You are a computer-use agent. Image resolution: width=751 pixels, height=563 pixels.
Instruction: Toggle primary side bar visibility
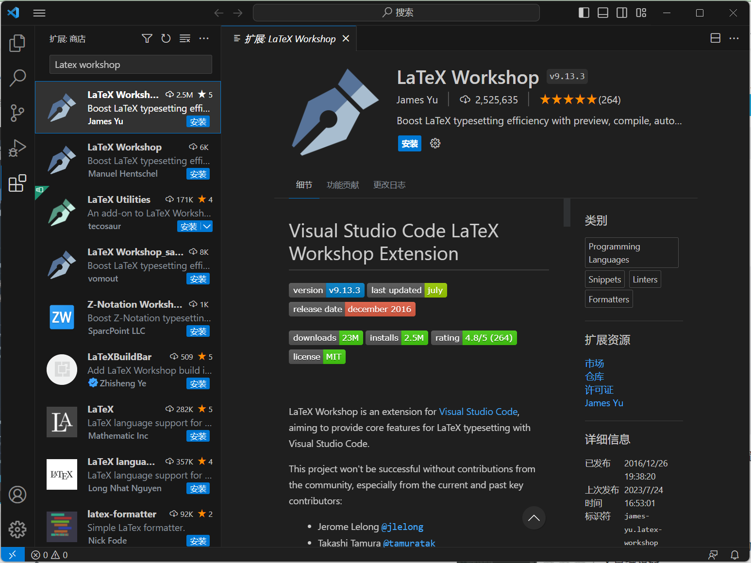(584, 13)
